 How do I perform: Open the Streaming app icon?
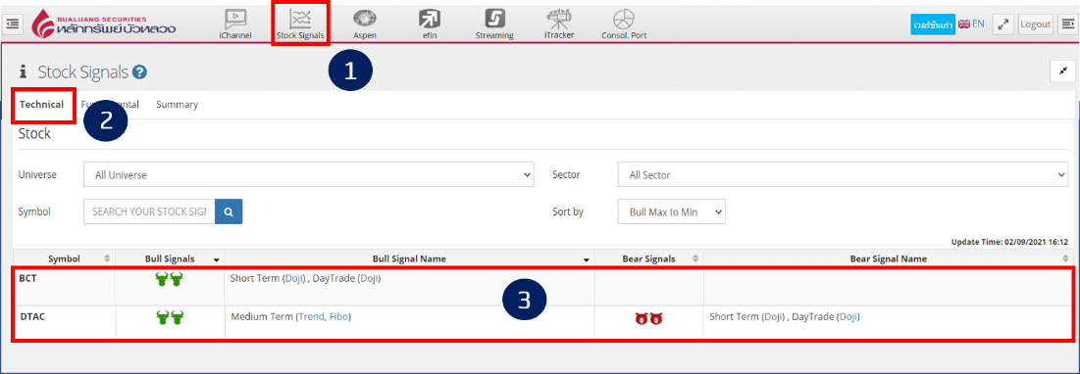[494, 24]
